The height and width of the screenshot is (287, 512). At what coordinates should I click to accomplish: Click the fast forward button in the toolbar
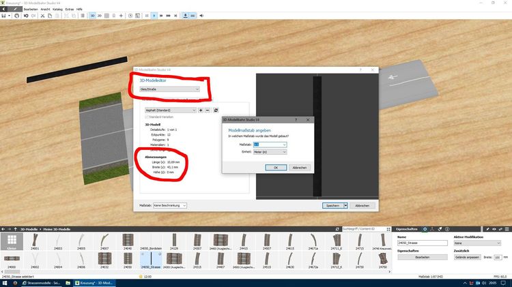click(x=161, y=16)
